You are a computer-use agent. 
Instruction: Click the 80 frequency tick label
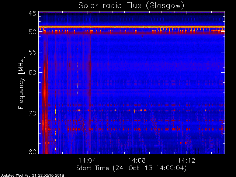click(32, 152)
